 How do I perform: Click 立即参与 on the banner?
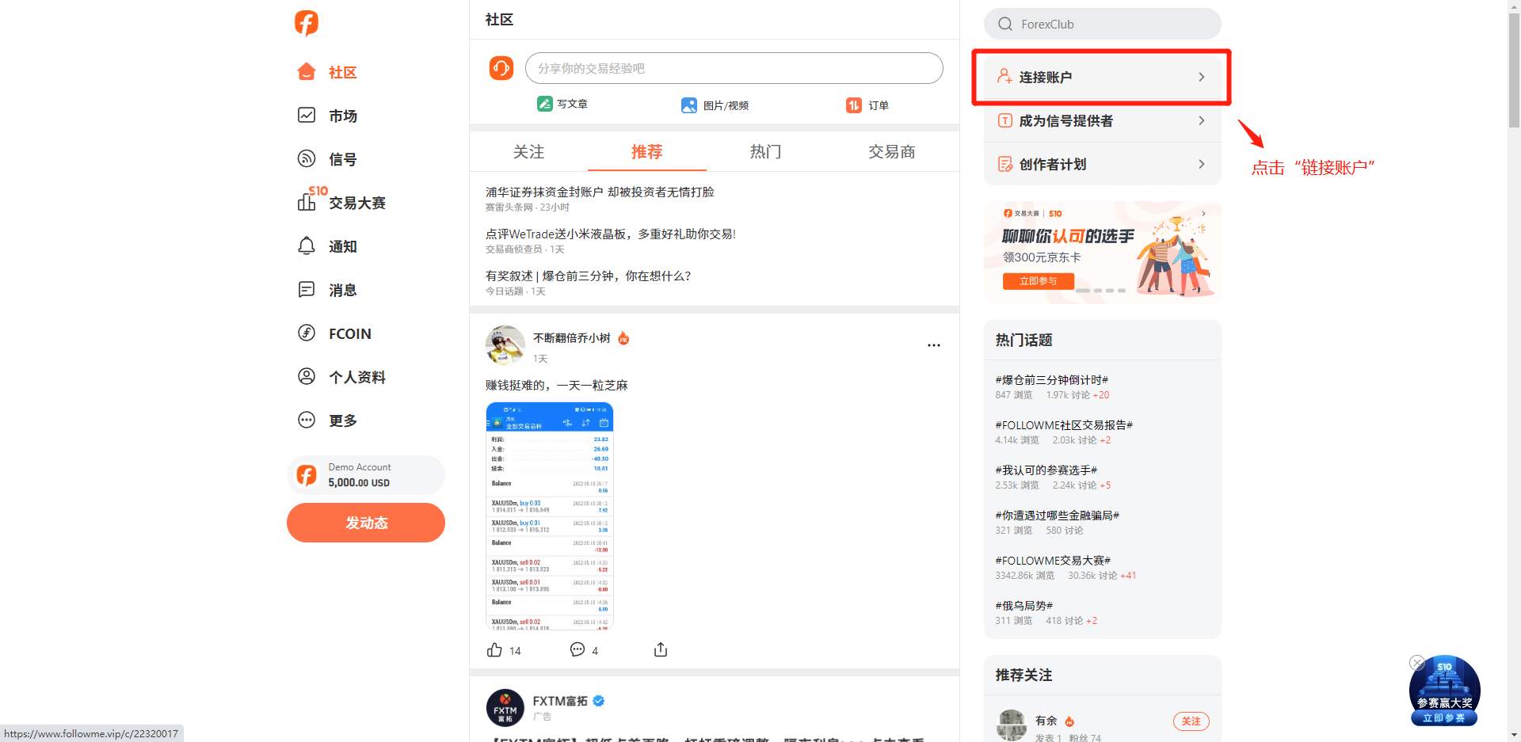click(x=1039, y=281)
